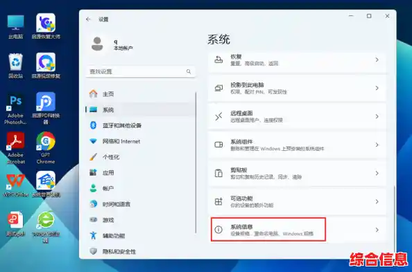This screenshot has height=272, width=412.
Task: Open 蓝牙和其他设备 settings
Action: [x=140, y=125]
